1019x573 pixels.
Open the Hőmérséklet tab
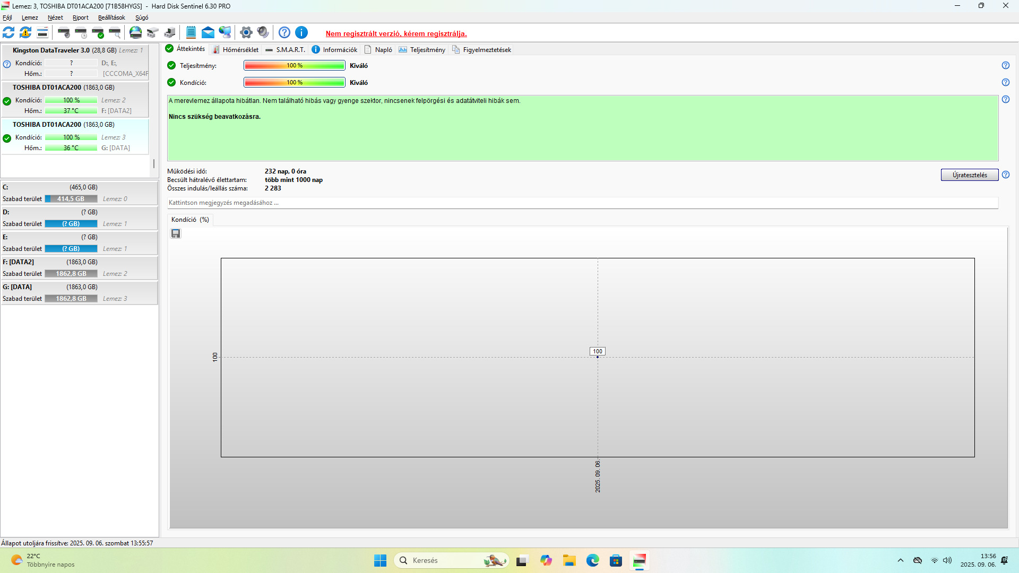(236, 50)
